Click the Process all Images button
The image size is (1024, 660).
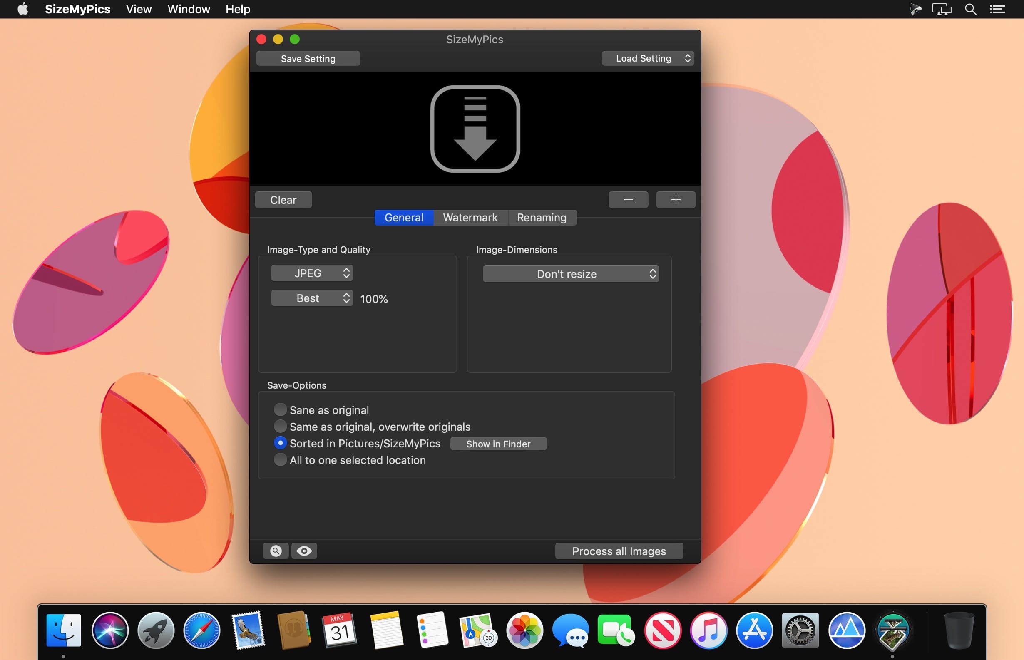(619, 551)
